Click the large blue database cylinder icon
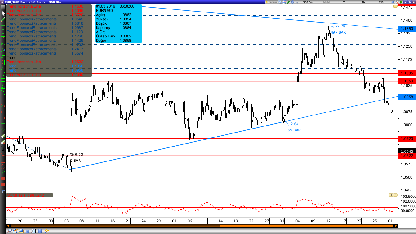Screen dimensions: 416x234 click(40, 231)
